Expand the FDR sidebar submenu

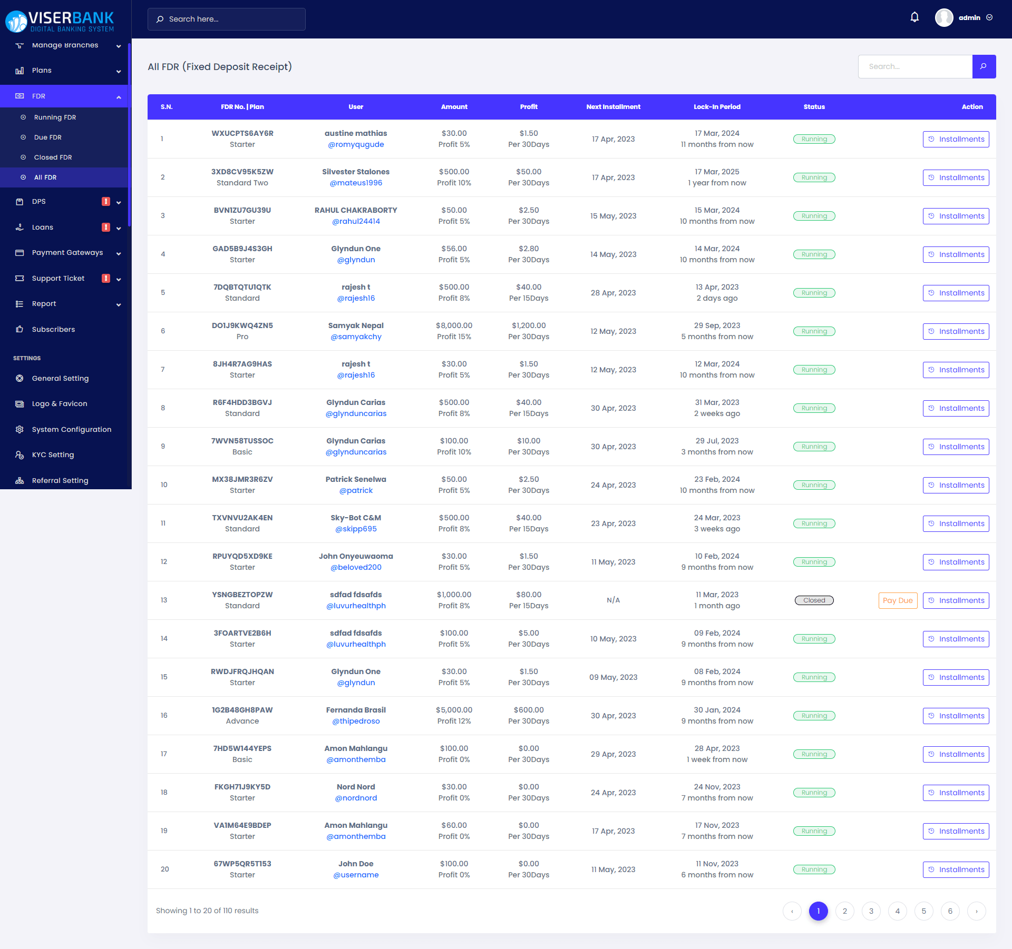point(66,95)
